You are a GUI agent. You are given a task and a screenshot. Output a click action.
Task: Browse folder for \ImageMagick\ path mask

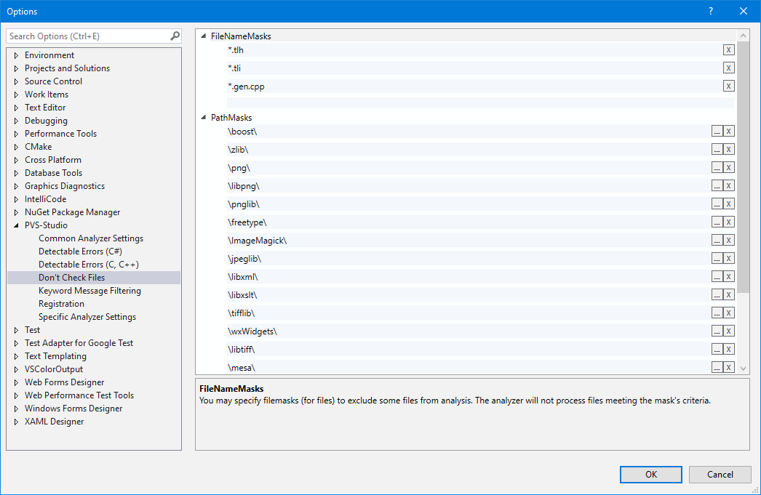pos(717,241)
